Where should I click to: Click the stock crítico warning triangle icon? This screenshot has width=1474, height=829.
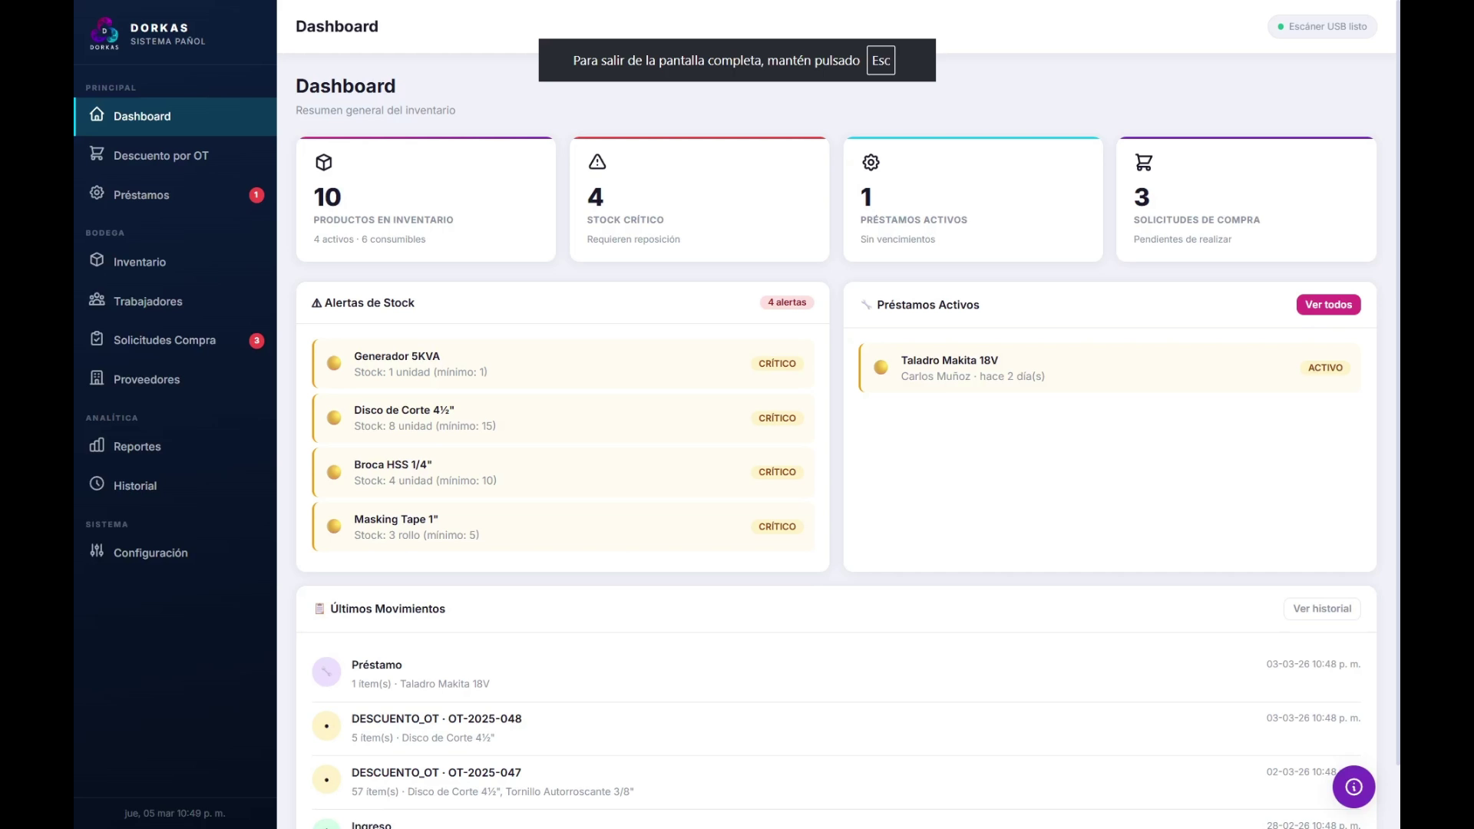click(x=597, y=162)
